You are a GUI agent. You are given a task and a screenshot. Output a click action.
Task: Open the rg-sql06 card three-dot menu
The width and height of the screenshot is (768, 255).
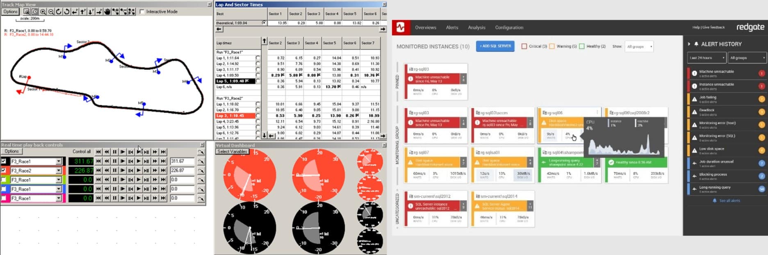(x=597, y=112)
